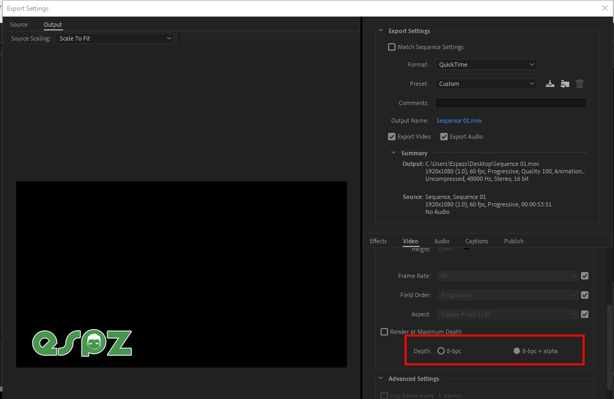The width and height of the screenshot is (614, 399).
Task: Select the 8-bpc + alpha option
Action: pos(516,350)
